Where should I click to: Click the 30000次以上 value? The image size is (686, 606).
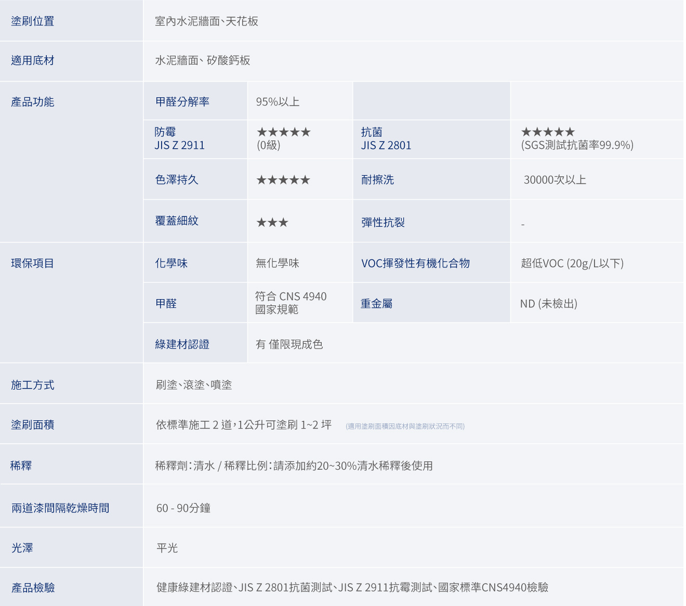tap(555, 180)
